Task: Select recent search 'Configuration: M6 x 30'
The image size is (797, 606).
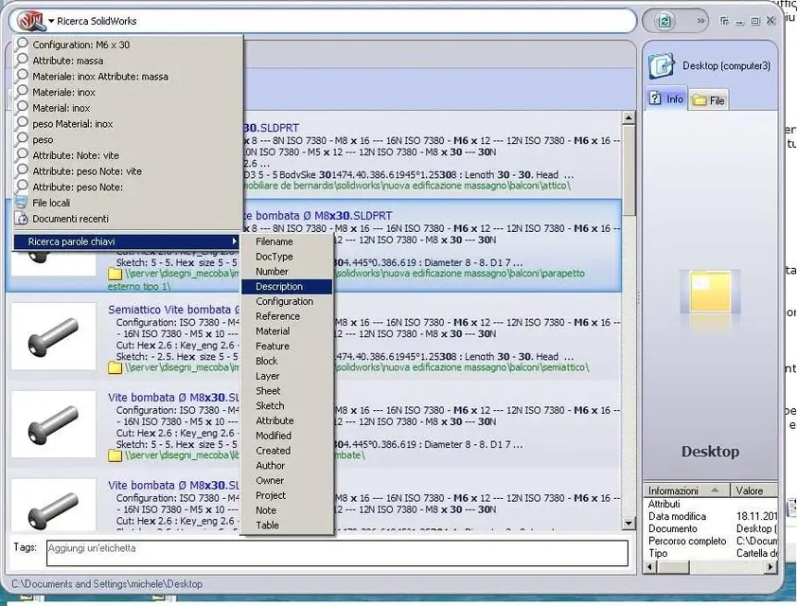Action: [x=80, y=45]
